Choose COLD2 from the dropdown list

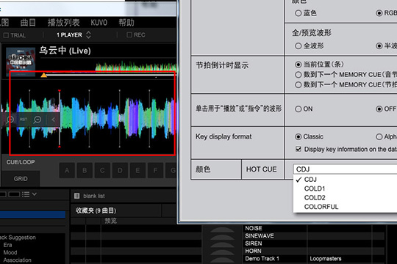coord(345,197)
